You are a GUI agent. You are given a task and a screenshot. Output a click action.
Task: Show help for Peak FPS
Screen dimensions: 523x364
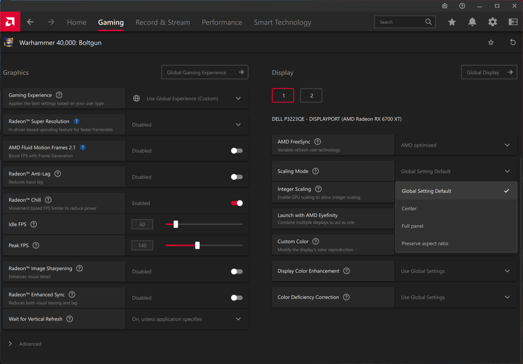(35, 245)
